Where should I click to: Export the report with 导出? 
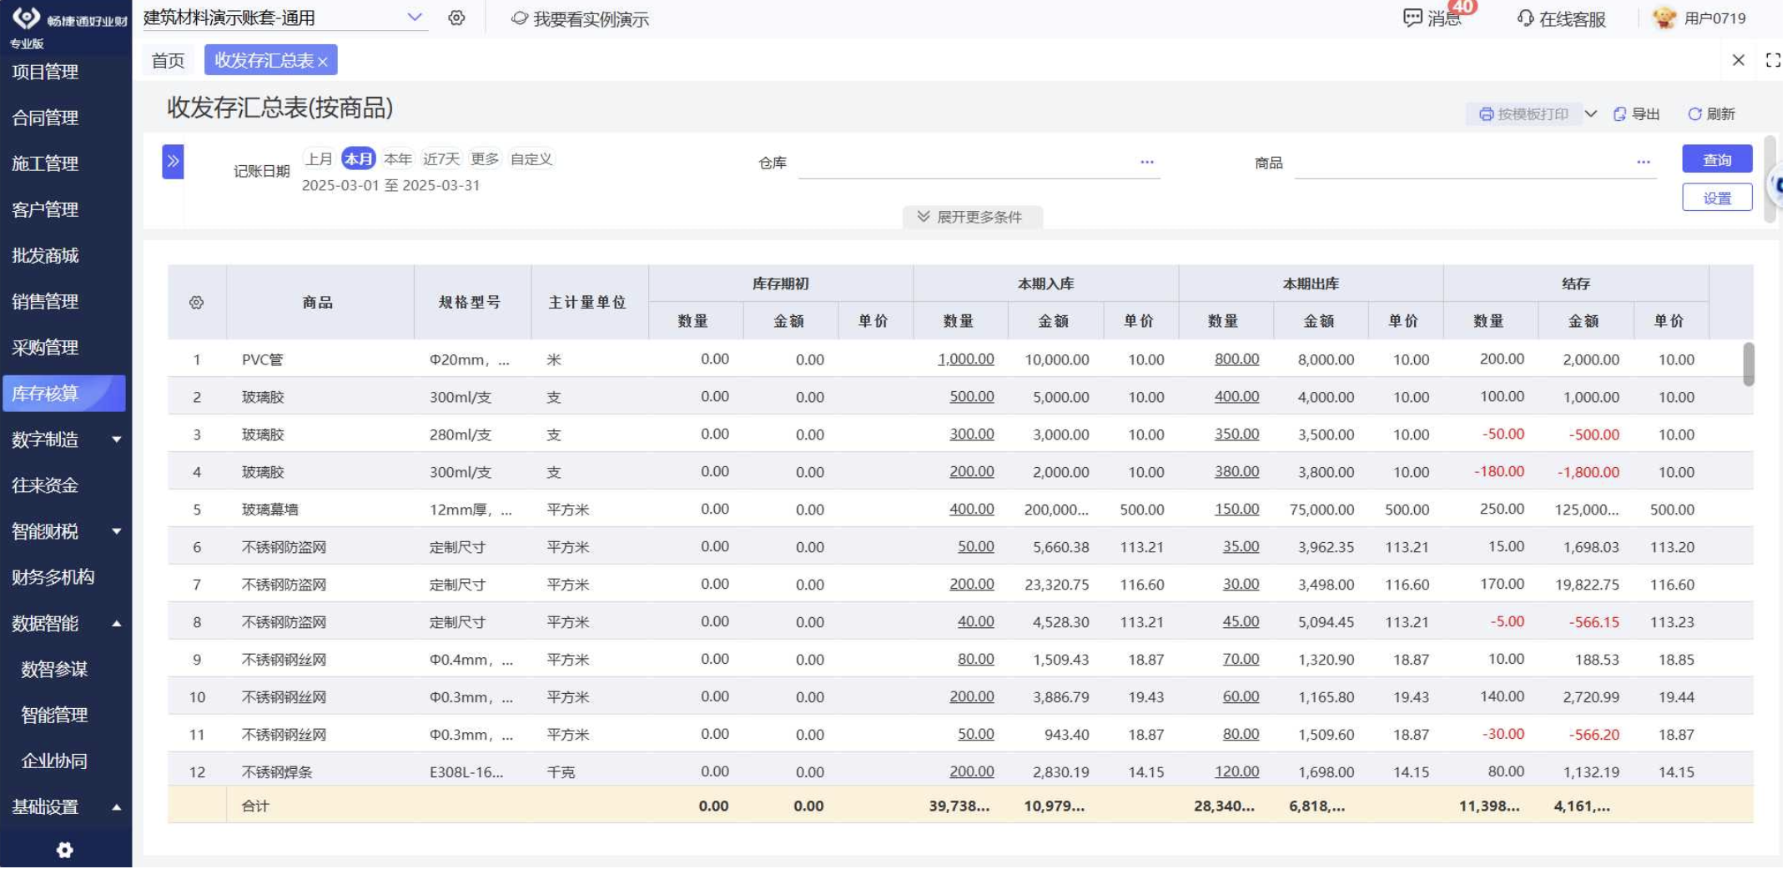[x=1637, y=114]
